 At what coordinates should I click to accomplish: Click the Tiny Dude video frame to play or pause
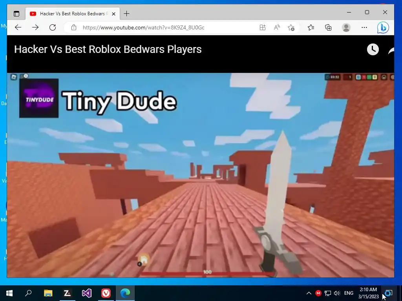click(x=201, y=175)
